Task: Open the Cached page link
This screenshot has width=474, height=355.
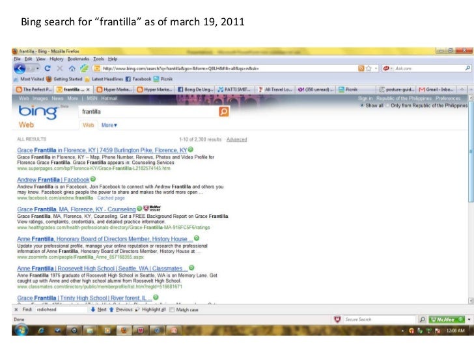Action: 111,198
